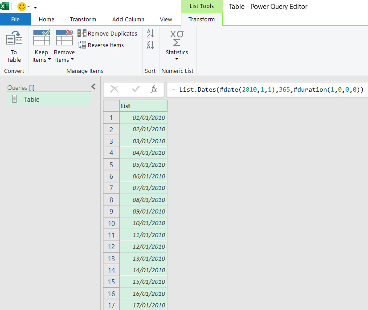368x310 pixels.
Task: Select the Table query
Action: tap(31, 99)
